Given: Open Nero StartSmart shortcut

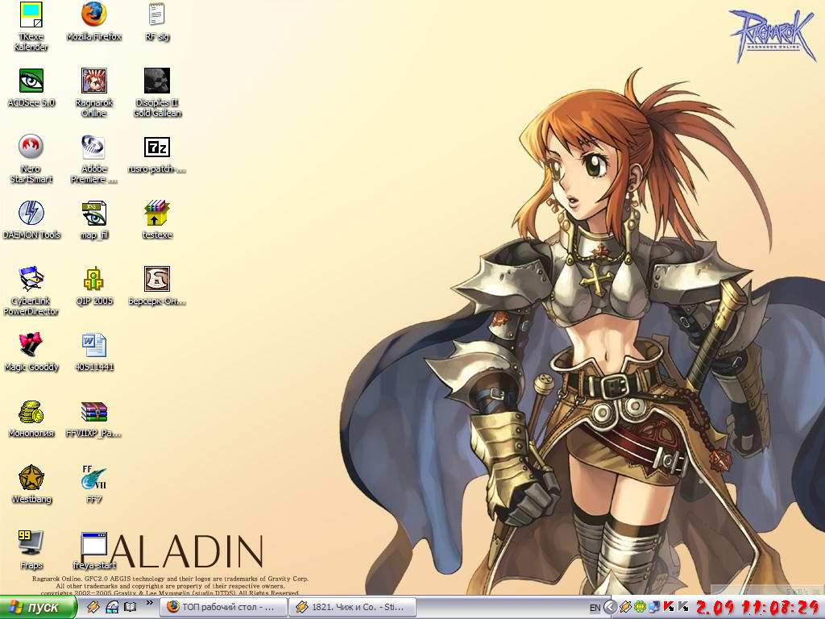Looking at the screenshot, I should pyautogui.click(x=31, y=159).
